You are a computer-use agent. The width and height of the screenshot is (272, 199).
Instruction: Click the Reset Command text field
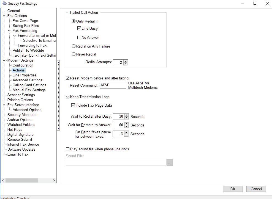[113, 85]
